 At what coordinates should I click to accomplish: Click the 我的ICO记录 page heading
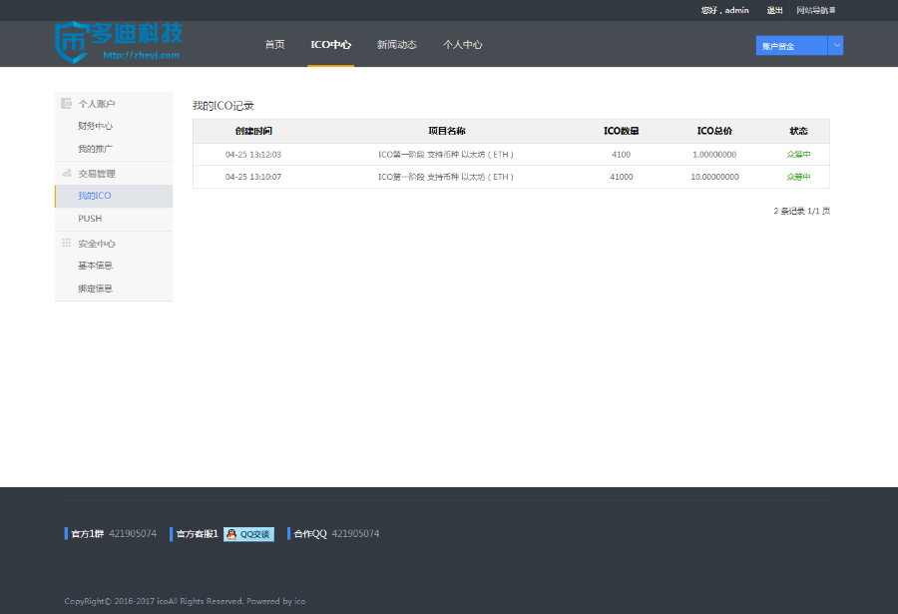click(224, 106)
